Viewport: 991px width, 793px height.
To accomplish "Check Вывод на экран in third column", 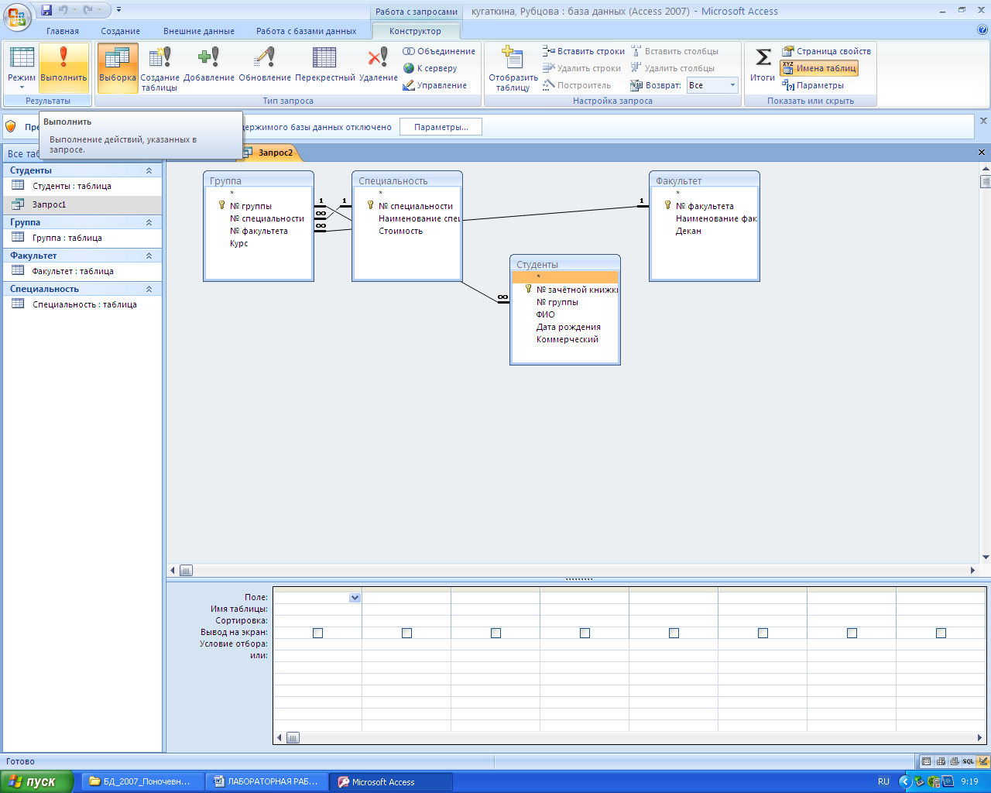I will point(495,633).
